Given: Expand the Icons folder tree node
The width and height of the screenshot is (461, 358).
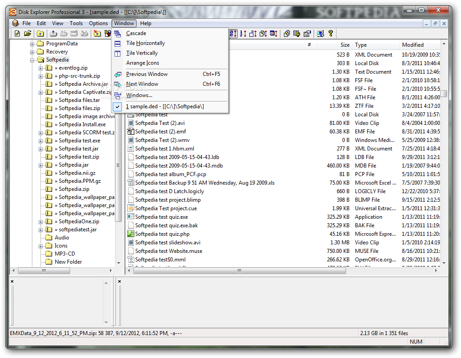Looking at the screenshot, I should pyautogui.click(x=40, y=246).
